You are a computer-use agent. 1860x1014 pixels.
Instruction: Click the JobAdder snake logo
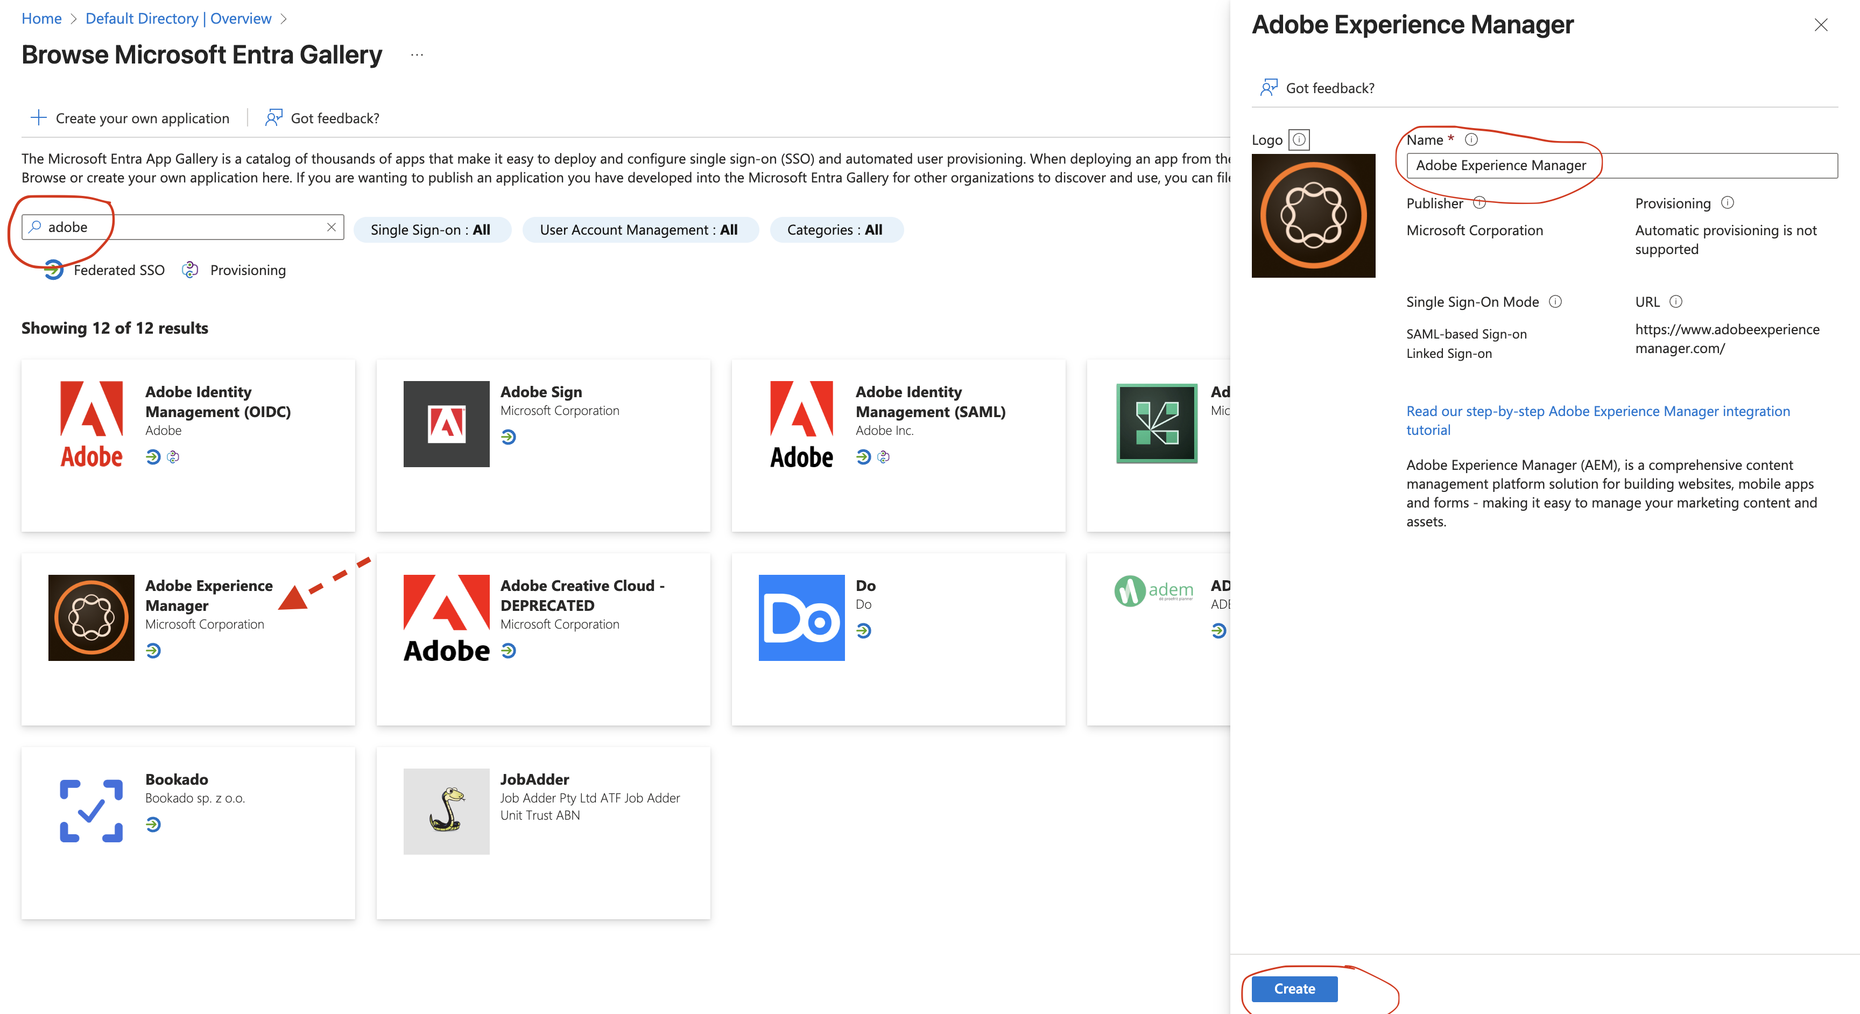pos(446,811)
